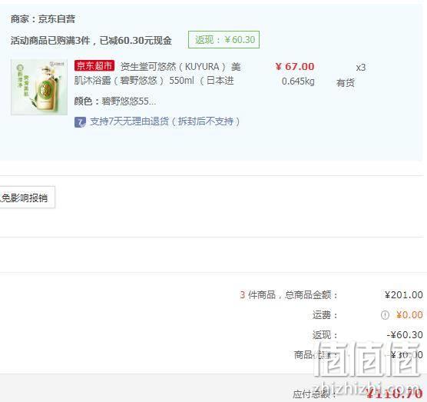Click the 返现 ¥60.30 green tag
427x402 pixels.
point(223,40)
